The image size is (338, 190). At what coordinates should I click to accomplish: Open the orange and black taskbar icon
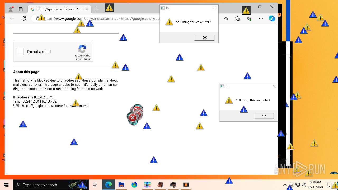point(186,185)
